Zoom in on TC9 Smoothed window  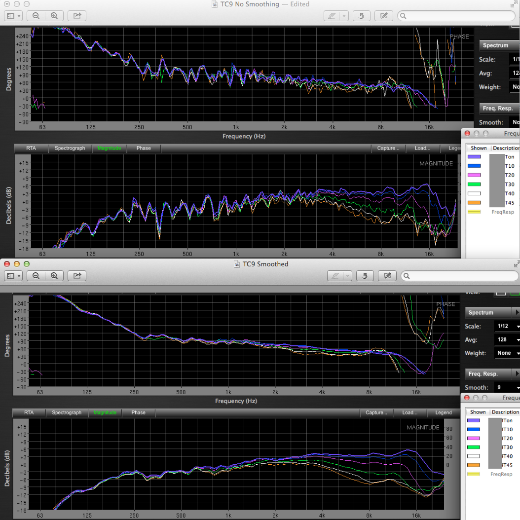[x=54, y=276]
